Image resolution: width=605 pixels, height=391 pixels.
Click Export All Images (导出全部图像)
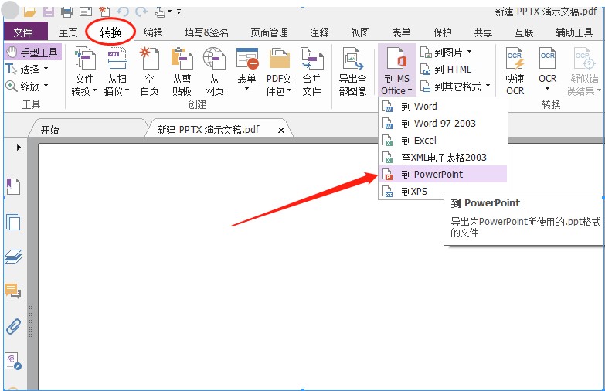tap(352, 72)
